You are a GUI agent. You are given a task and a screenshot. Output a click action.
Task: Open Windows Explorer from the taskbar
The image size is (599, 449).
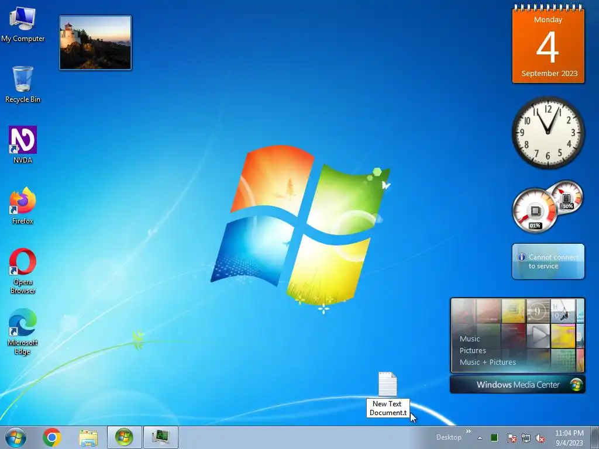(88, 437)
